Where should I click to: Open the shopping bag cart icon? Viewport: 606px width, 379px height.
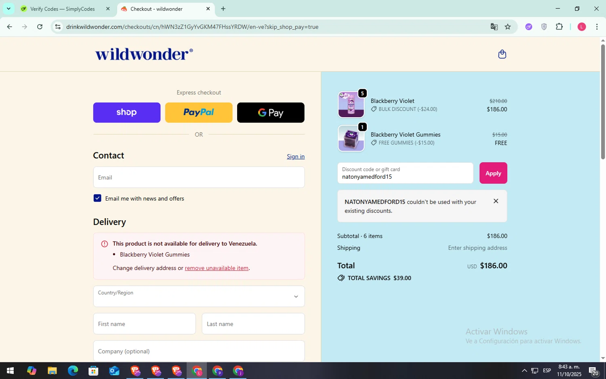(502, 54)
